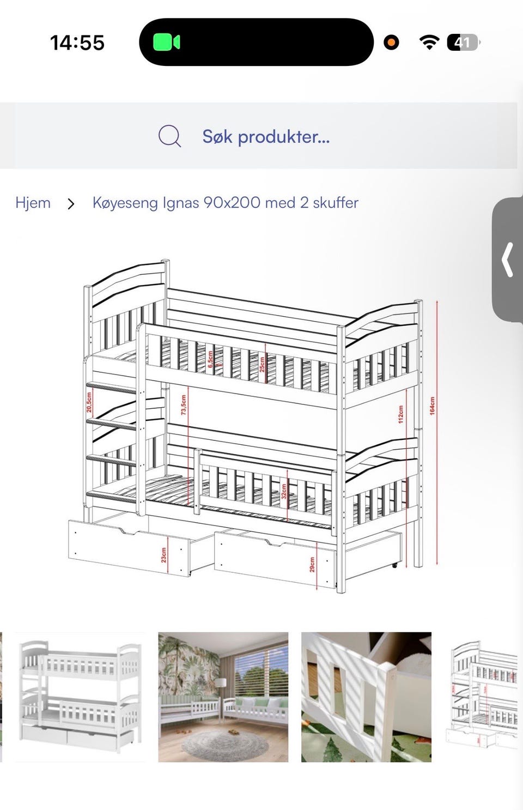Tap the 25cm upper rail label
523x810 pixels.
point(262,364)
